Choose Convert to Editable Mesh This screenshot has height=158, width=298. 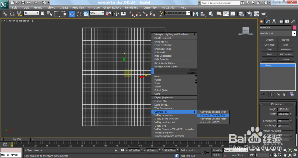click(213, 112)
